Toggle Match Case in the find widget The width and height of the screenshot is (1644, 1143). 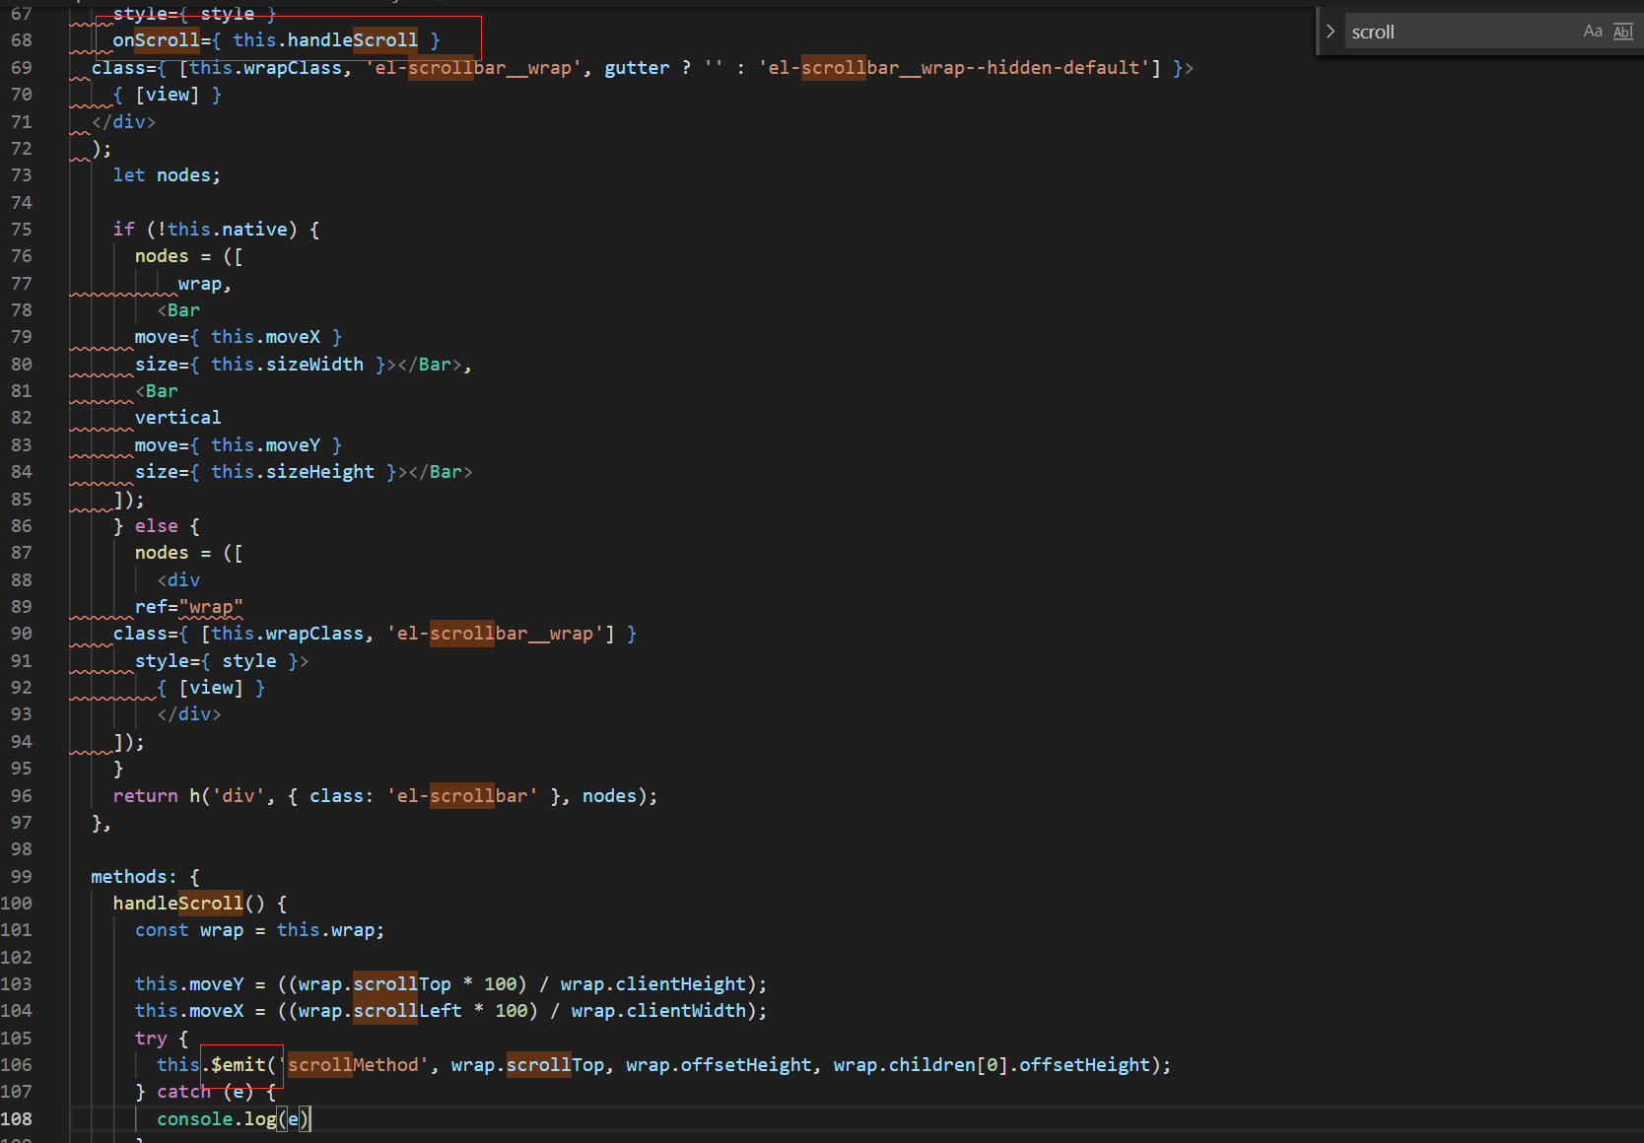tap(1593, 31)
